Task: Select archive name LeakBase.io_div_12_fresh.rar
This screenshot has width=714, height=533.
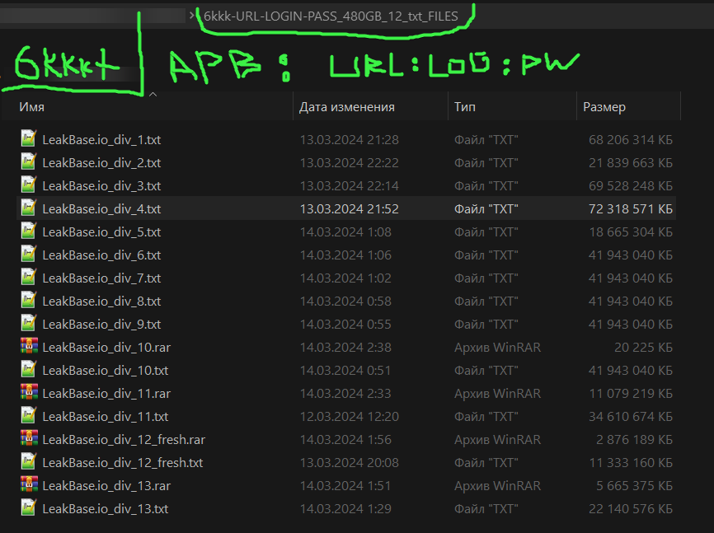Action: point(124,440)
